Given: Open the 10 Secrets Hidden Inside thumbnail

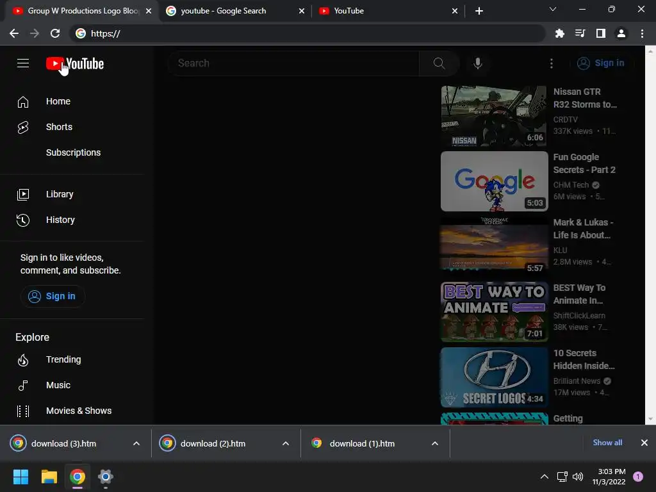Looking at the screenshot, I should pos(494,377).
